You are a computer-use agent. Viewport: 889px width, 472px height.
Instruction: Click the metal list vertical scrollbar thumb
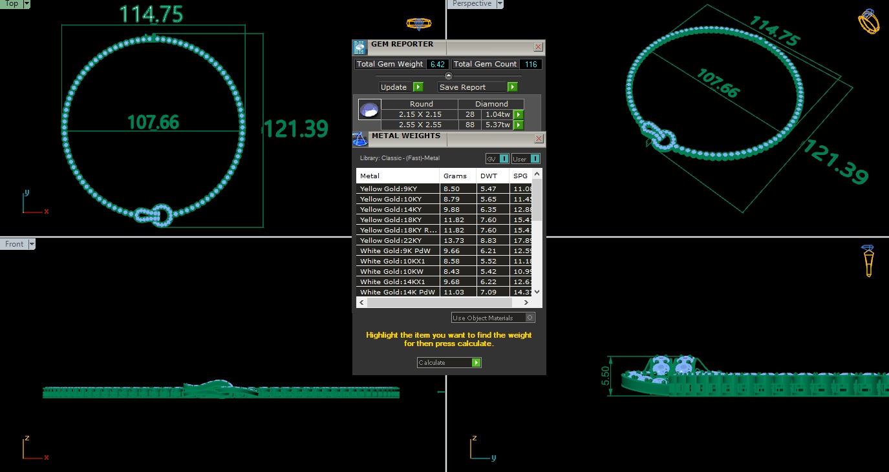click(538, 200)
